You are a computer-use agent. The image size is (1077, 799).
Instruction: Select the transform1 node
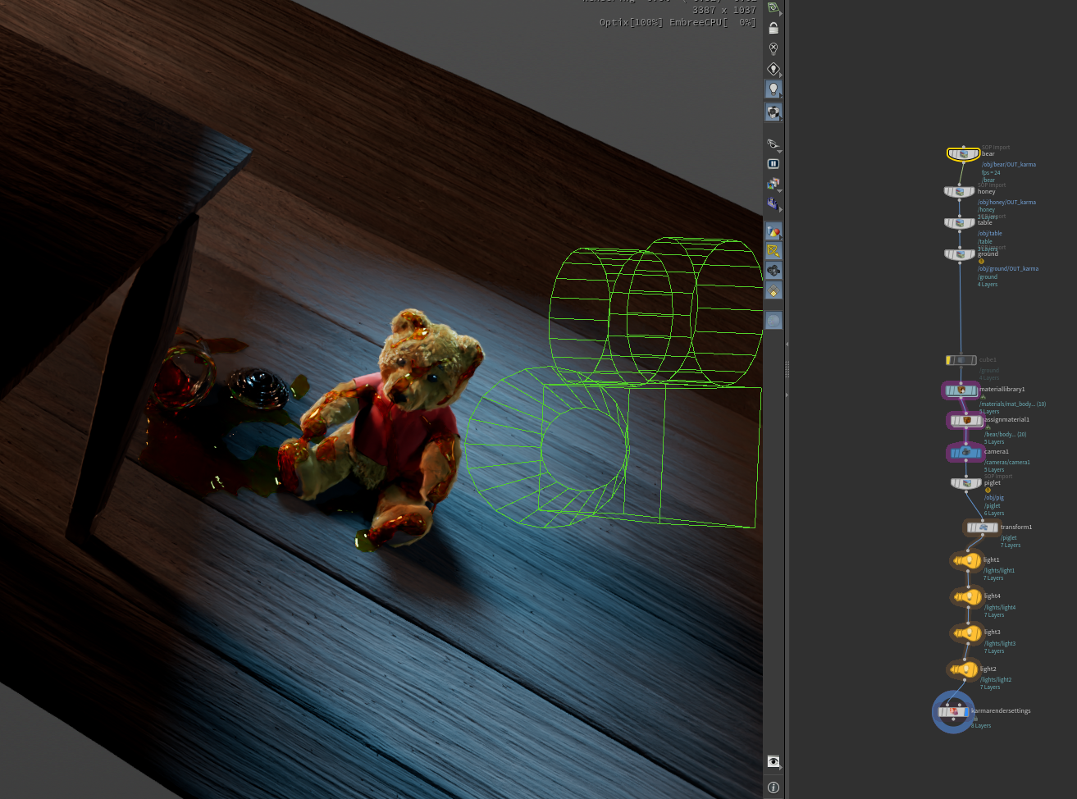coord(983,527)
